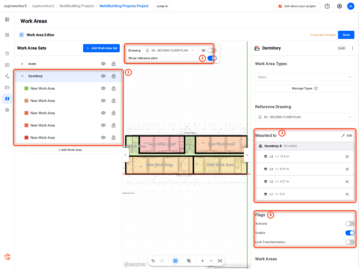
Task: Zoom in with the plus icon
Action: [x=203, y=261]
